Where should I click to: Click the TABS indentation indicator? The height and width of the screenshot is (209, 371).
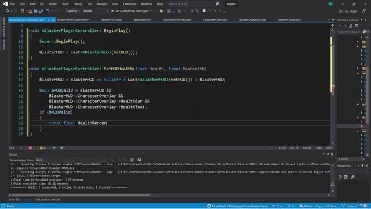319,148
